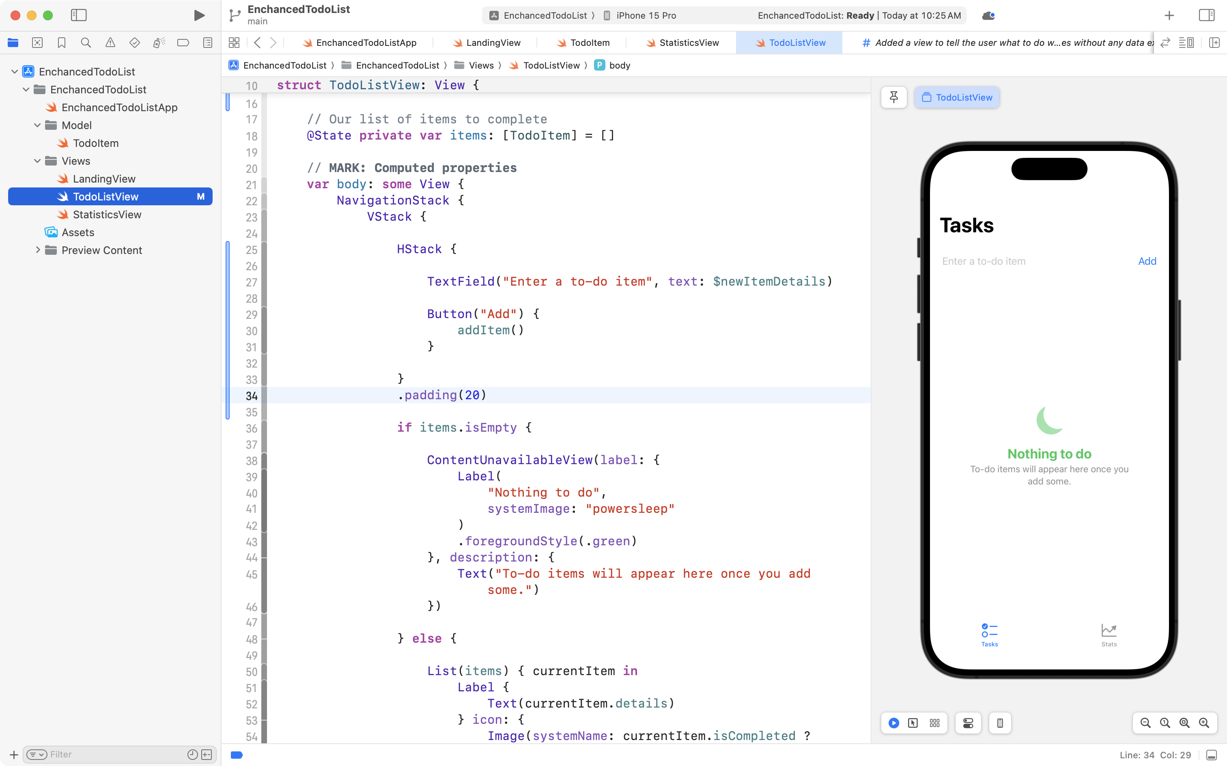
Task: Pin the TodoListView preview
Action: tap(893, 97)
